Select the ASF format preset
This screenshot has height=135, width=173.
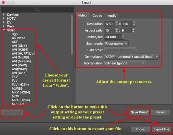tap(15, 42)
